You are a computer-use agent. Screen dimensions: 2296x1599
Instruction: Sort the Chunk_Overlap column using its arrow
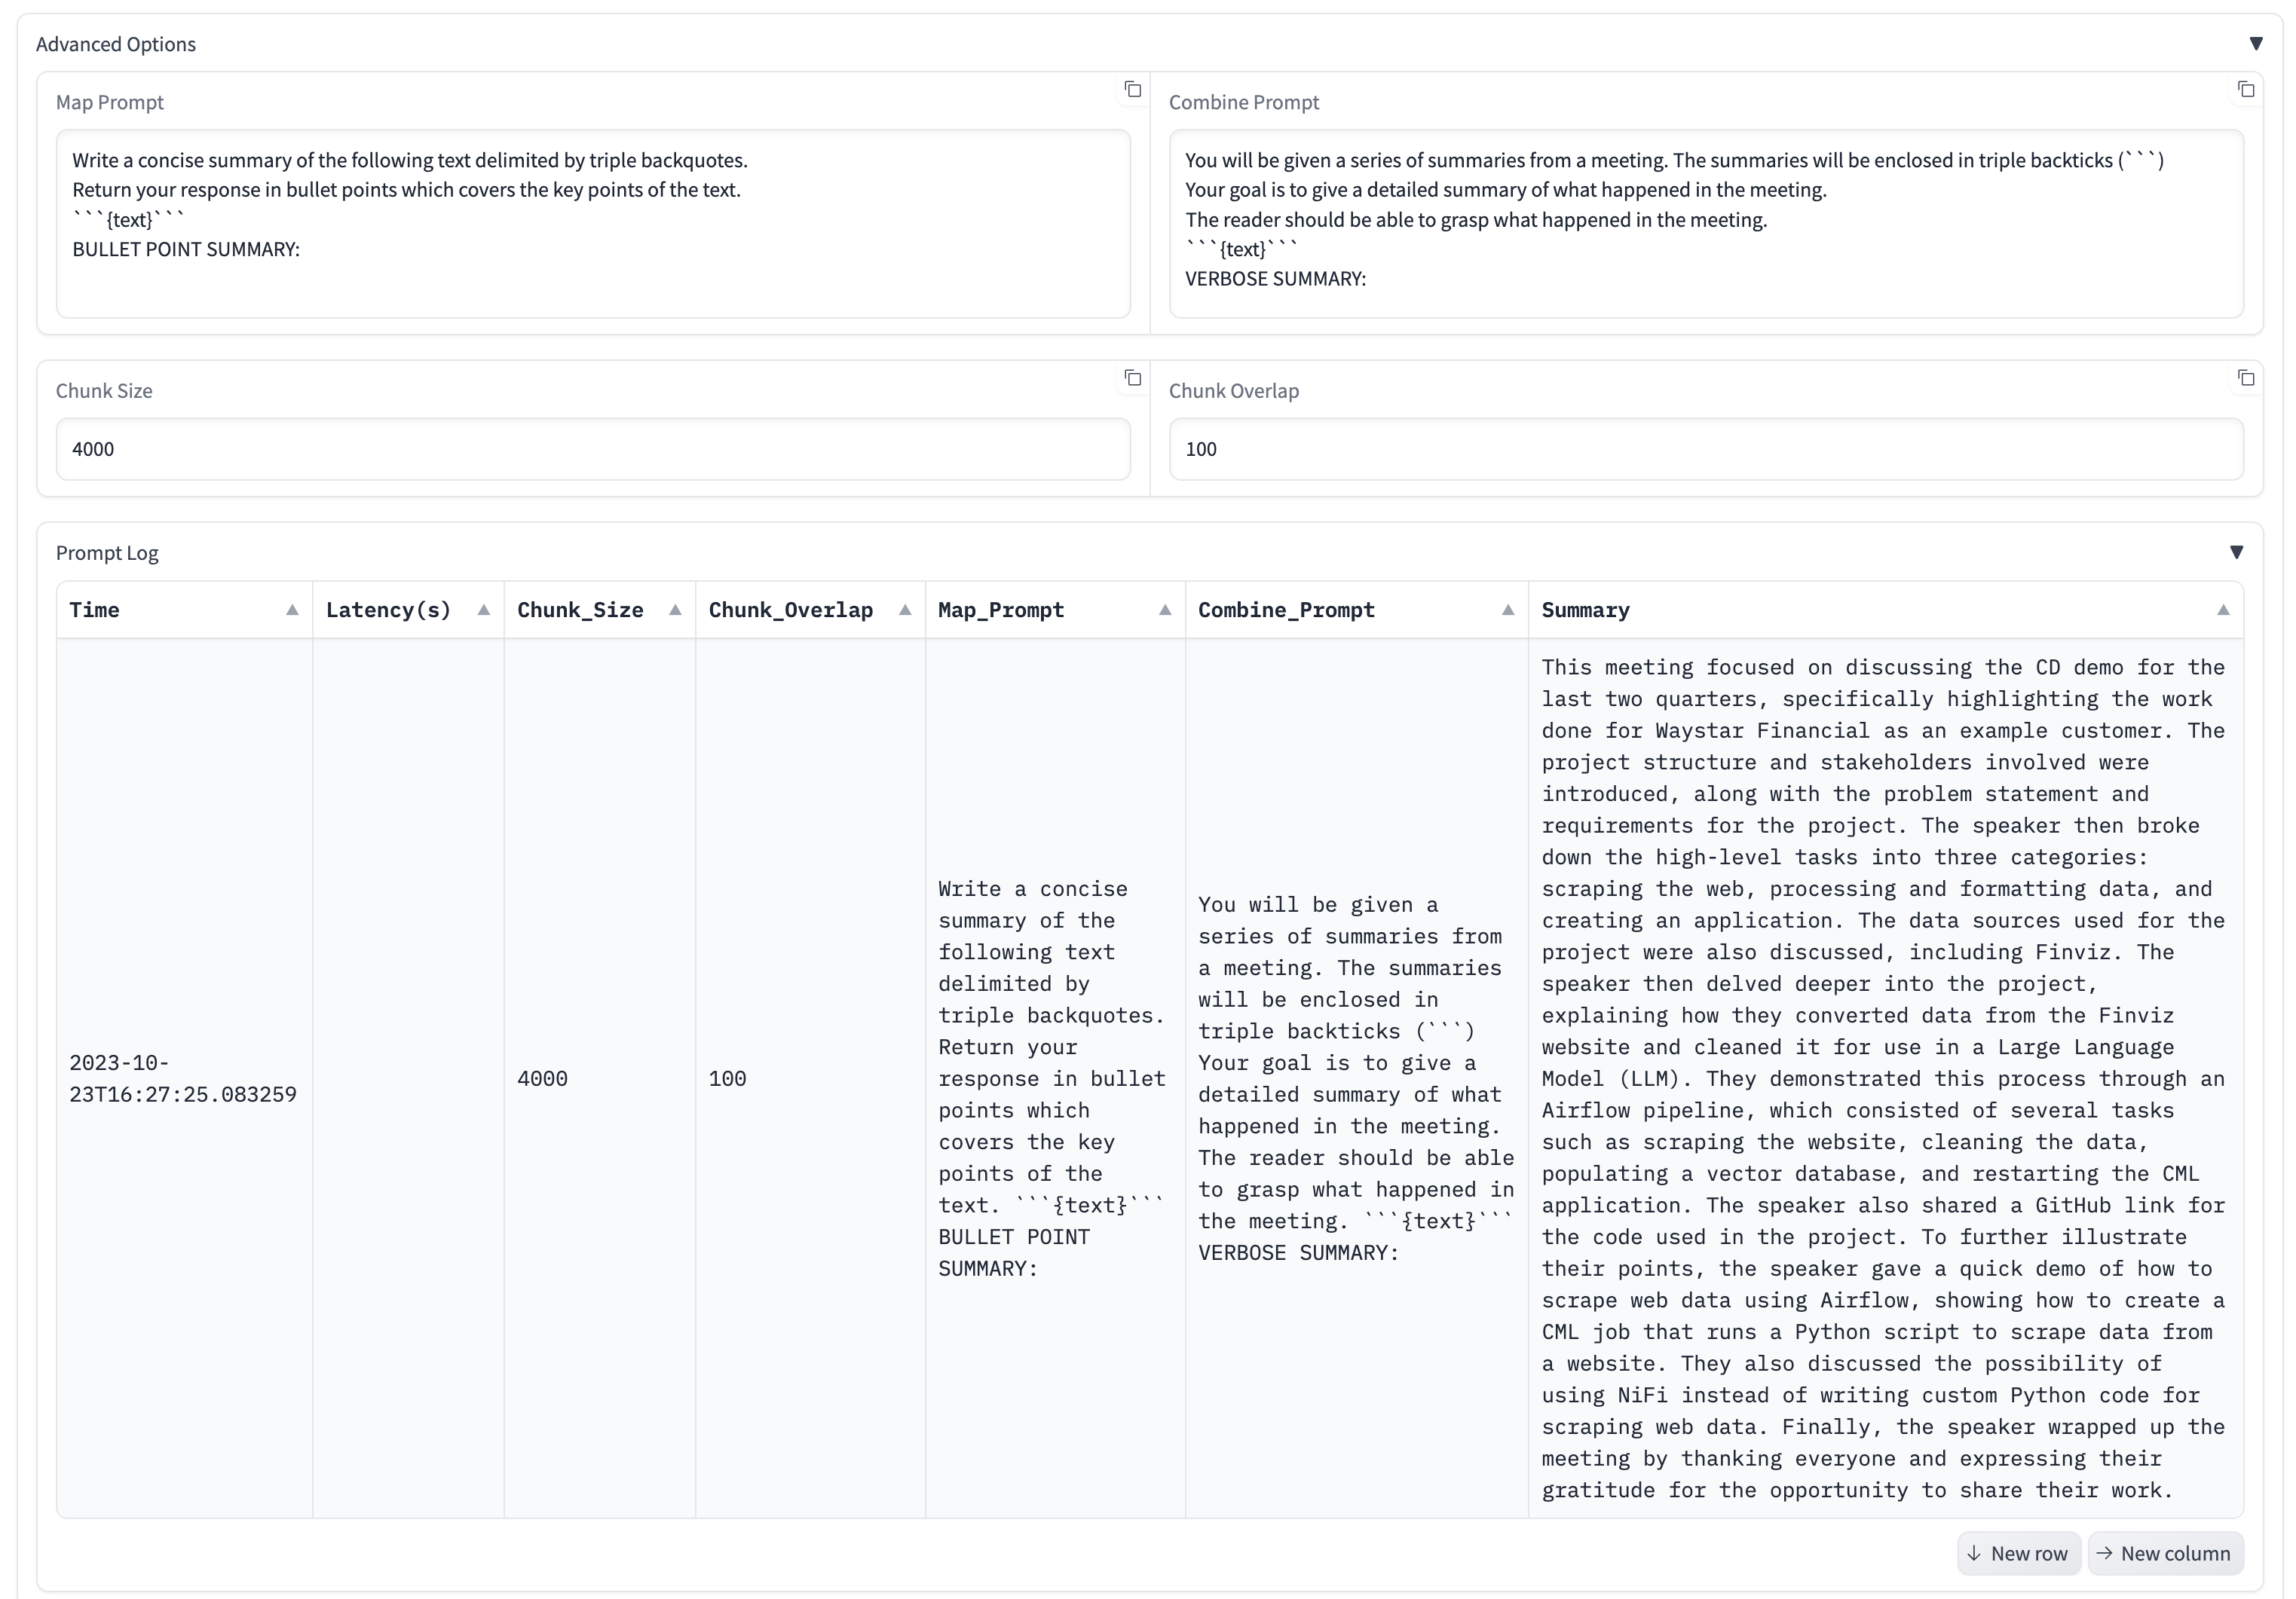coord(905,610)
